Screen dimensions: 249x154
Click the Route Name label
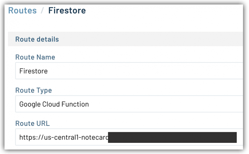[x=35, y=57]
